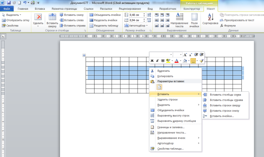Click format painter icon in mini toolbar

[x=201, y=61]
